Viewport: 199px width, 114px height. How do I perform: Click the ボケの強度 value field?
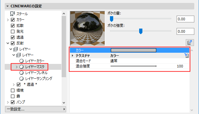click(185, 31)
